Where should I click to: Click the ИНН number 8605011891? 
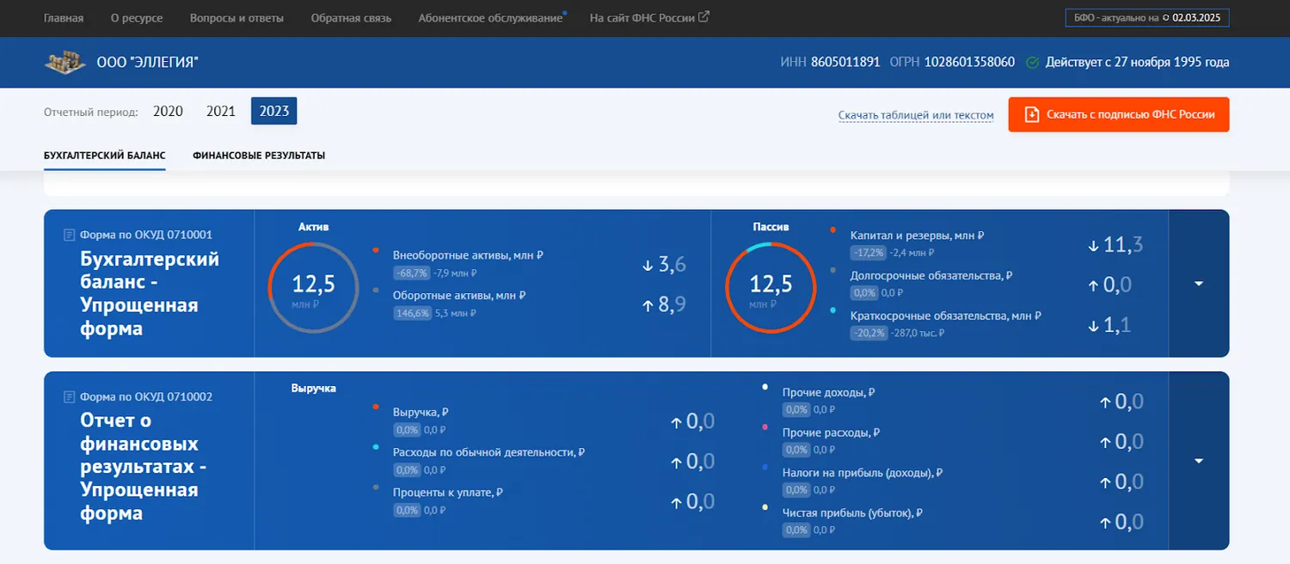pyautogui.click(x=845, y=62)
